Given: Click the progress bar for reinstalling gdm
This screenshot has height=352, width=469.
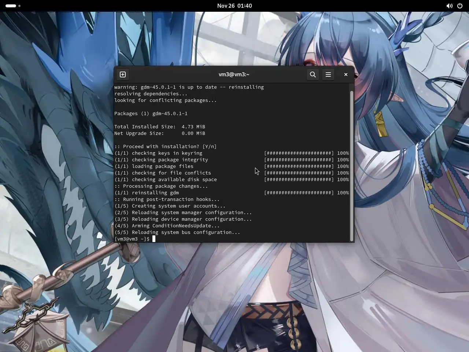Looking at the screenshot, I should coord(299,193).
